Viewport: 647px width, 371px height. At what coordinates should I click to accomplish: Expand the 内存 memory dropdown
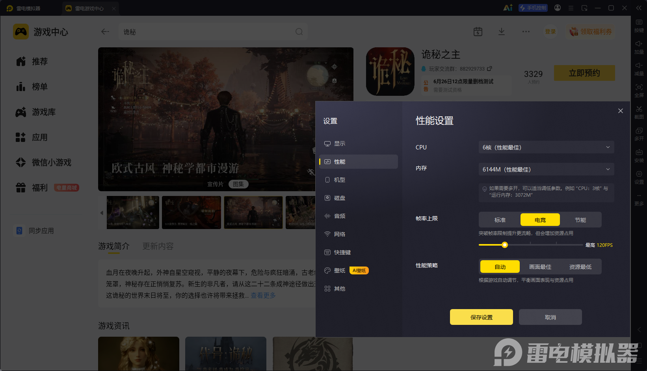click(x=546, y=170)
